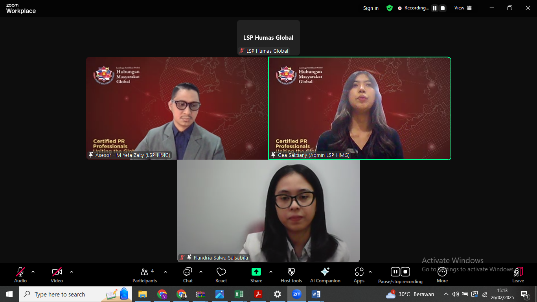The image size is (537, 302).
Task: Select the Recording... indicator text
Action: coord(417,8)
